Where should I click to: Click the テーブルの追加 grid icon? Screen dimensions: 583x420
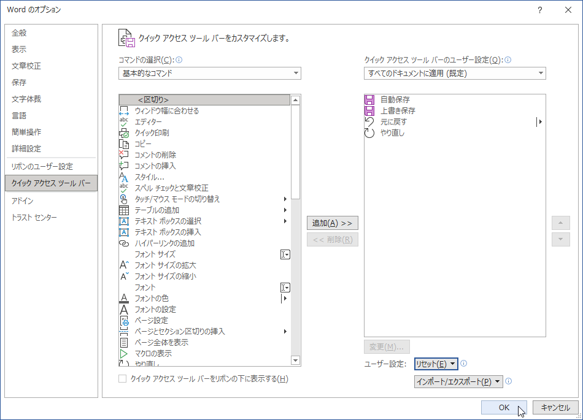pyautogui.click(x=124, y=210)
